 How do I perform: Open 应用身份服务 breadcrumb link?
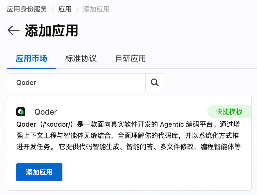click(27, 9)
